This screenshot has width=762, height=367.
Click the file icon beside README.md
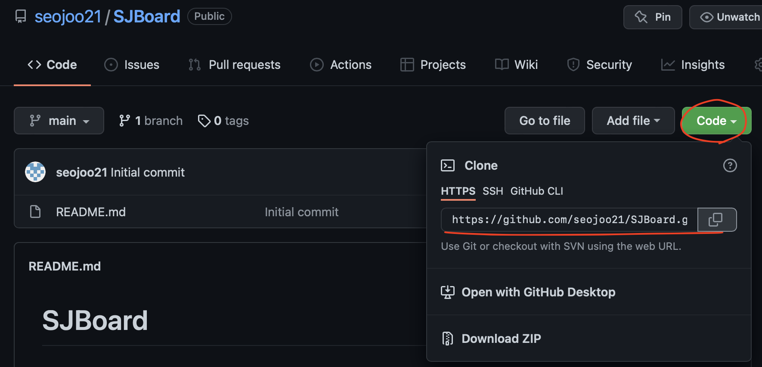click(35, 211)
